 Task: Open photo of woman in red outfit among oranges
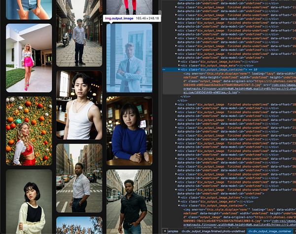coord(29,131)
